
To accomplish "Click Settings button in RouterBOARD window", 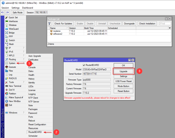I will [123, 76].
